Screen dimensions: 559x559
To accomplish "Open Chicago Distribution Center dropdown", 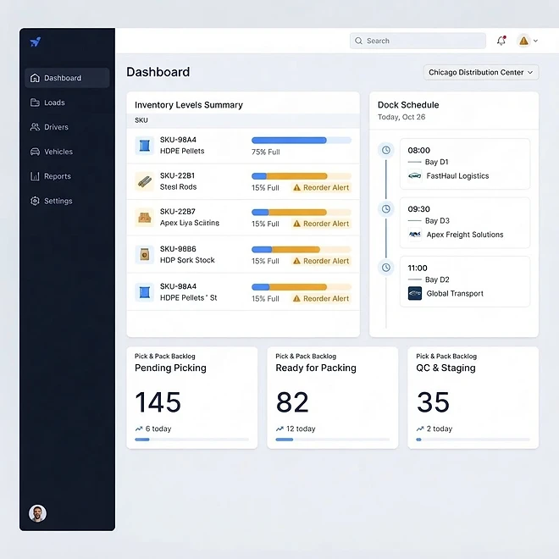I will [481, 72].
